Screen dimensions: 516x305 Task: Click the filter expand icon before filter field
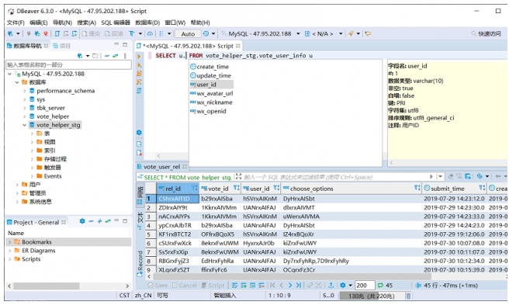(238, 177)
